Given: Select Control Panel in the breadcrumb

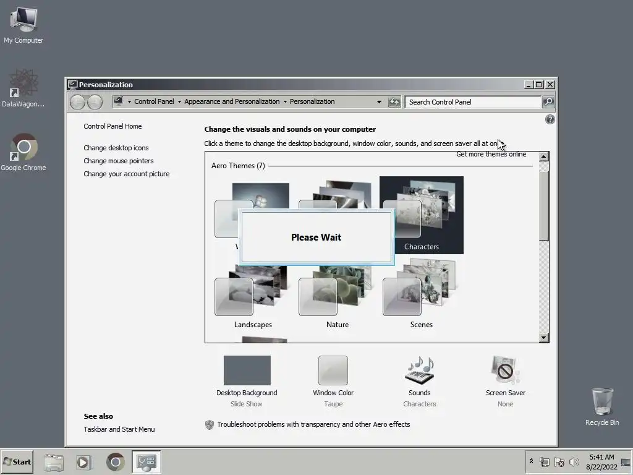Looking at the screenshot, I should [x=154, y=102].
